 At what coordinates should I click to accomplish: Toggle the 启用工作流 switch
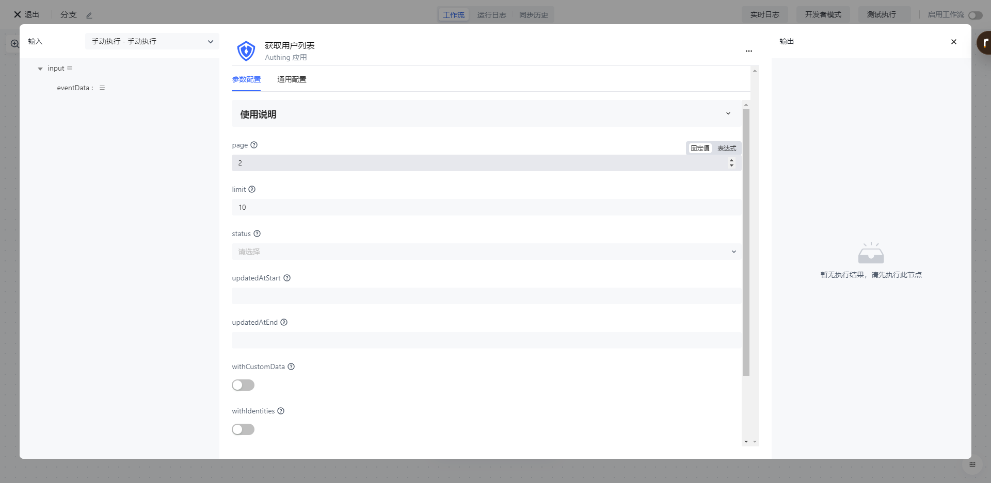coord(975,15)
